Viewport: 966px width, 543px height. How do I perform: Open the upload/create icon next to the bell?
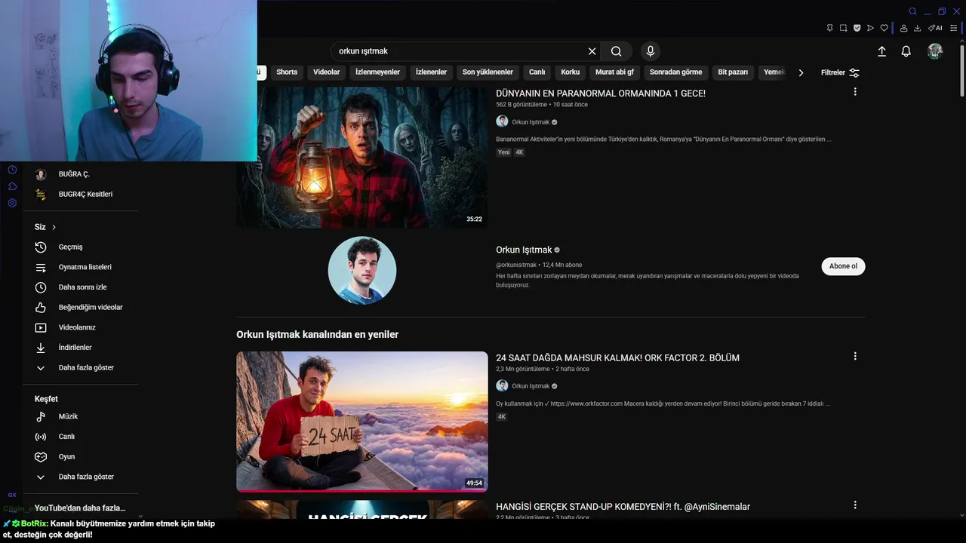coord(881,51)
